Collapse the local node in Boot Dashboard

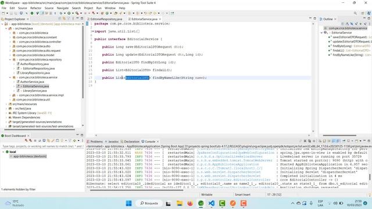click(3, 152)
